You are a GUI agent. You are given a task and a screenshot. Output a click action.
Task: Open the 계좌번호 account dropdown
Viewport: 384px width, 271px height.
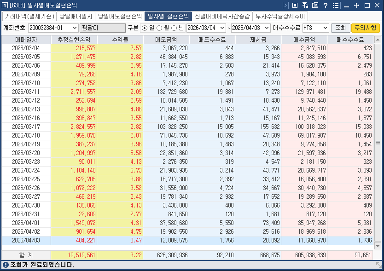click(74, 28)
